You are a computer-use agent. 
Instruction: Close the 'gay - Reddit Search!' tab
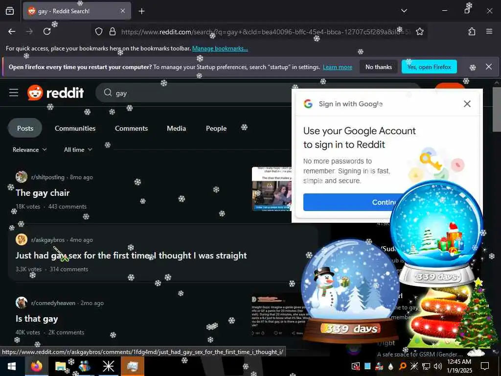click(123, 11)
